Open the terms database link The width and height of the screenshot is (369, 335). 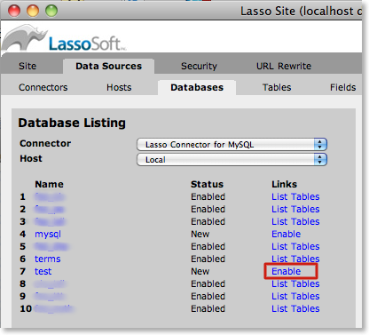pos(48,259)
